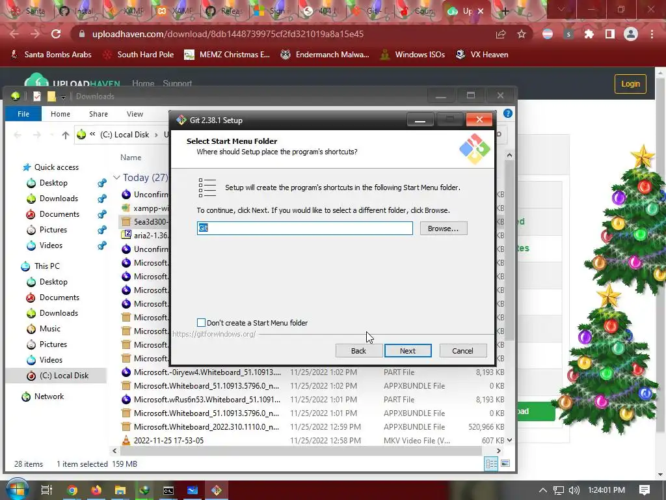Screen dimensions: 666x500
Task: Open Git Setup taskbar icon
Action: [x=217, y=490]
